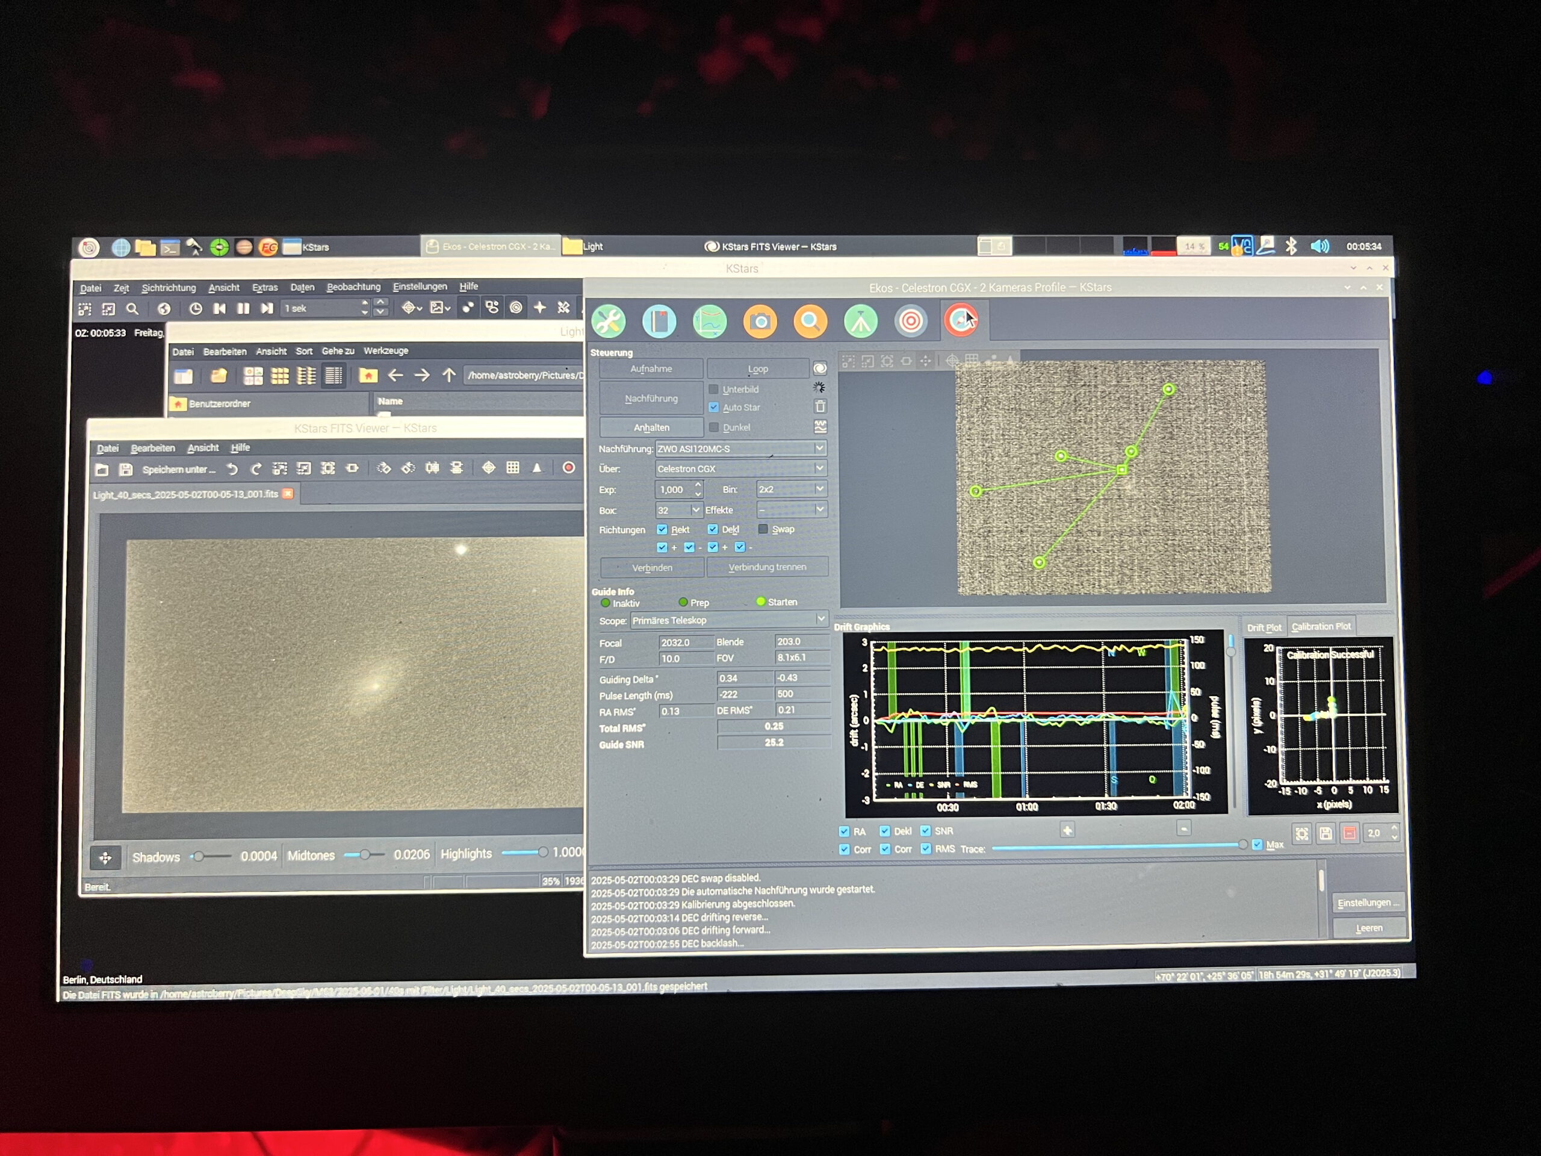
Task: Open the Ekos camera capture module
Action: coord(760,322)
